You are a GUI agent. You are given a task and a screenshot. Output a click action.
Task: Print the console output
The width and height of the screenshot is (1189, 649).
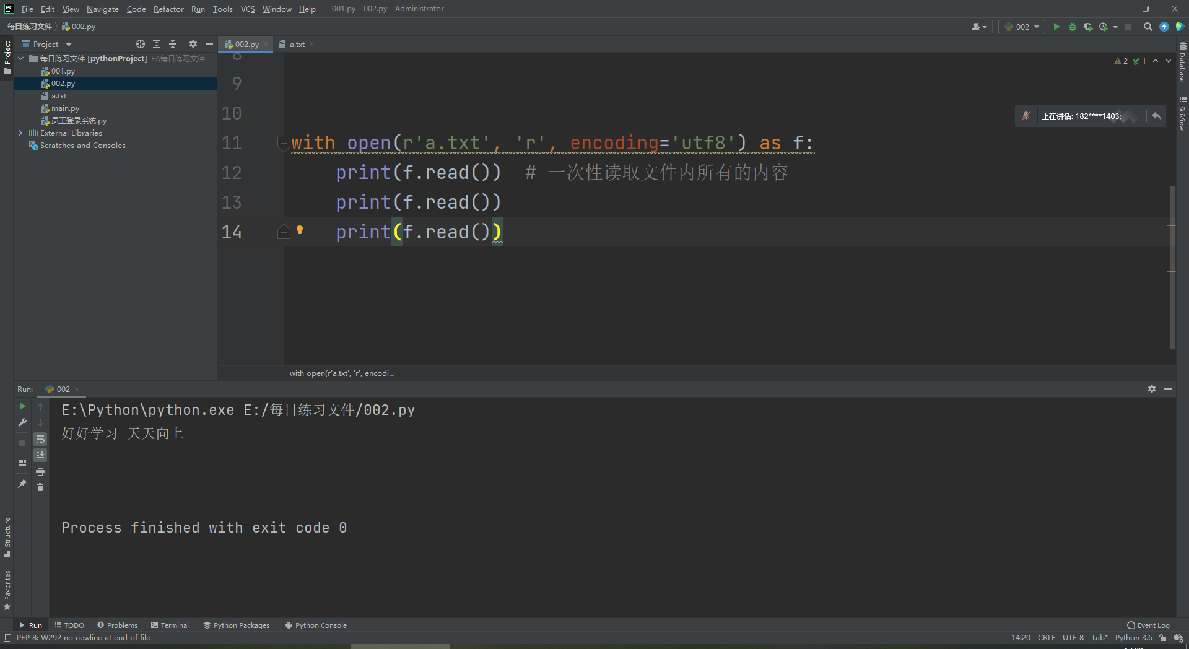(40, 471)
